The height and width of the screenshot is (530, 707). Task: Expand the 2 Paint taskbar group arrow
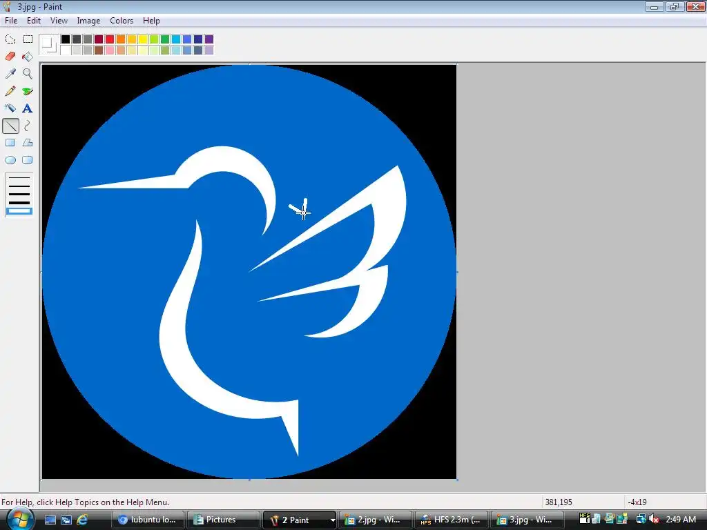333,520
